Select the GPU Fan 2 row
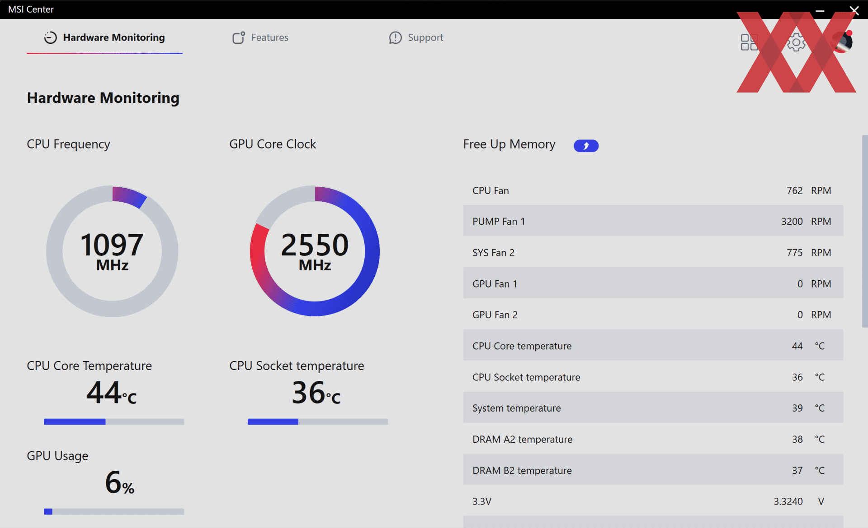Screen dimensions: 868x528 coord(653,315)
